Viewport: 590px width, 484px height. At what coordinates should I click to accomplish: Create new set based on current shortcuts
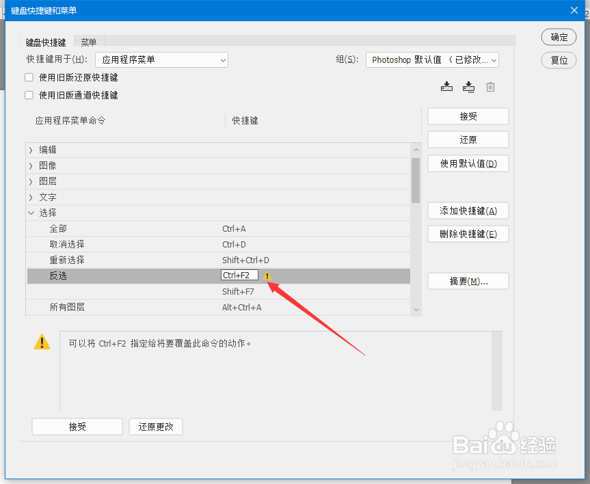click(x=468, y=86)
